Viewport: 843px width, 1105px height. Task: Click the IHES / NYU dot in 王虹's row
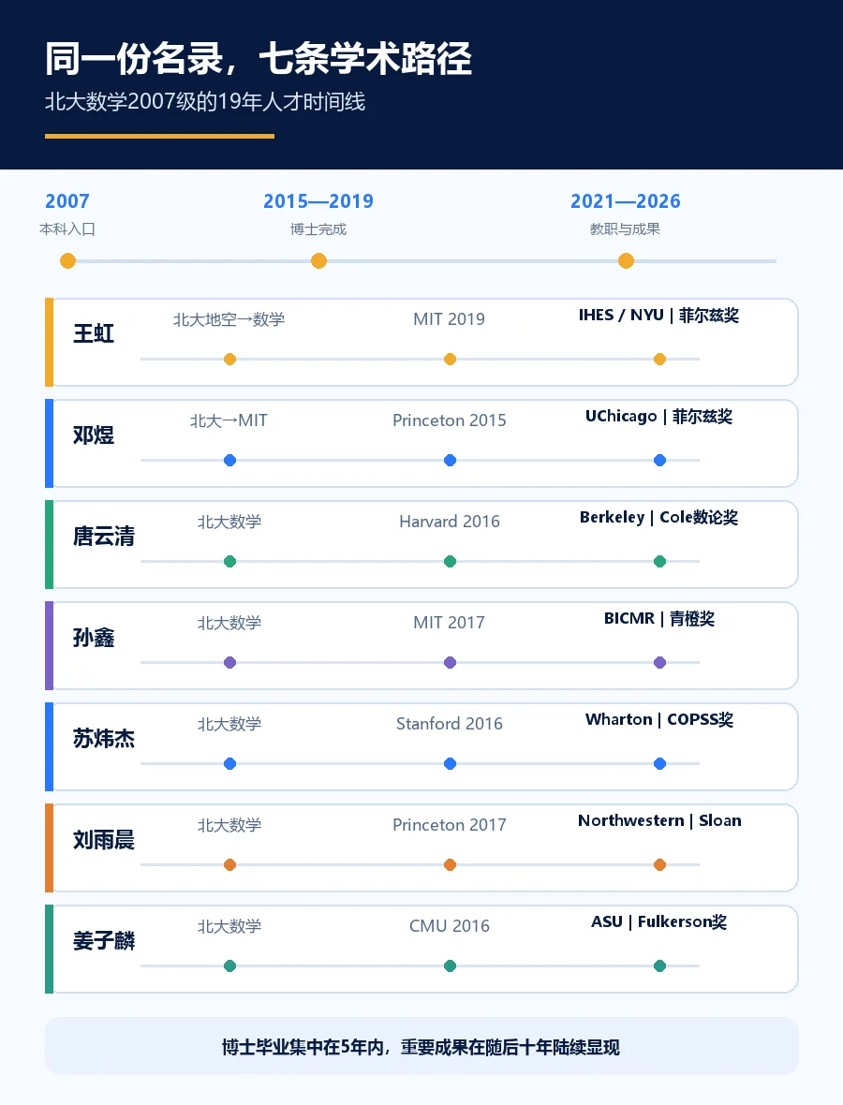pyautogui.click(x=659, y=360)
